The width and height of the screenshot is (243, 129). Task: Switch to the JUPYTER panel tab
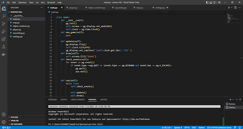coord(104,100)
